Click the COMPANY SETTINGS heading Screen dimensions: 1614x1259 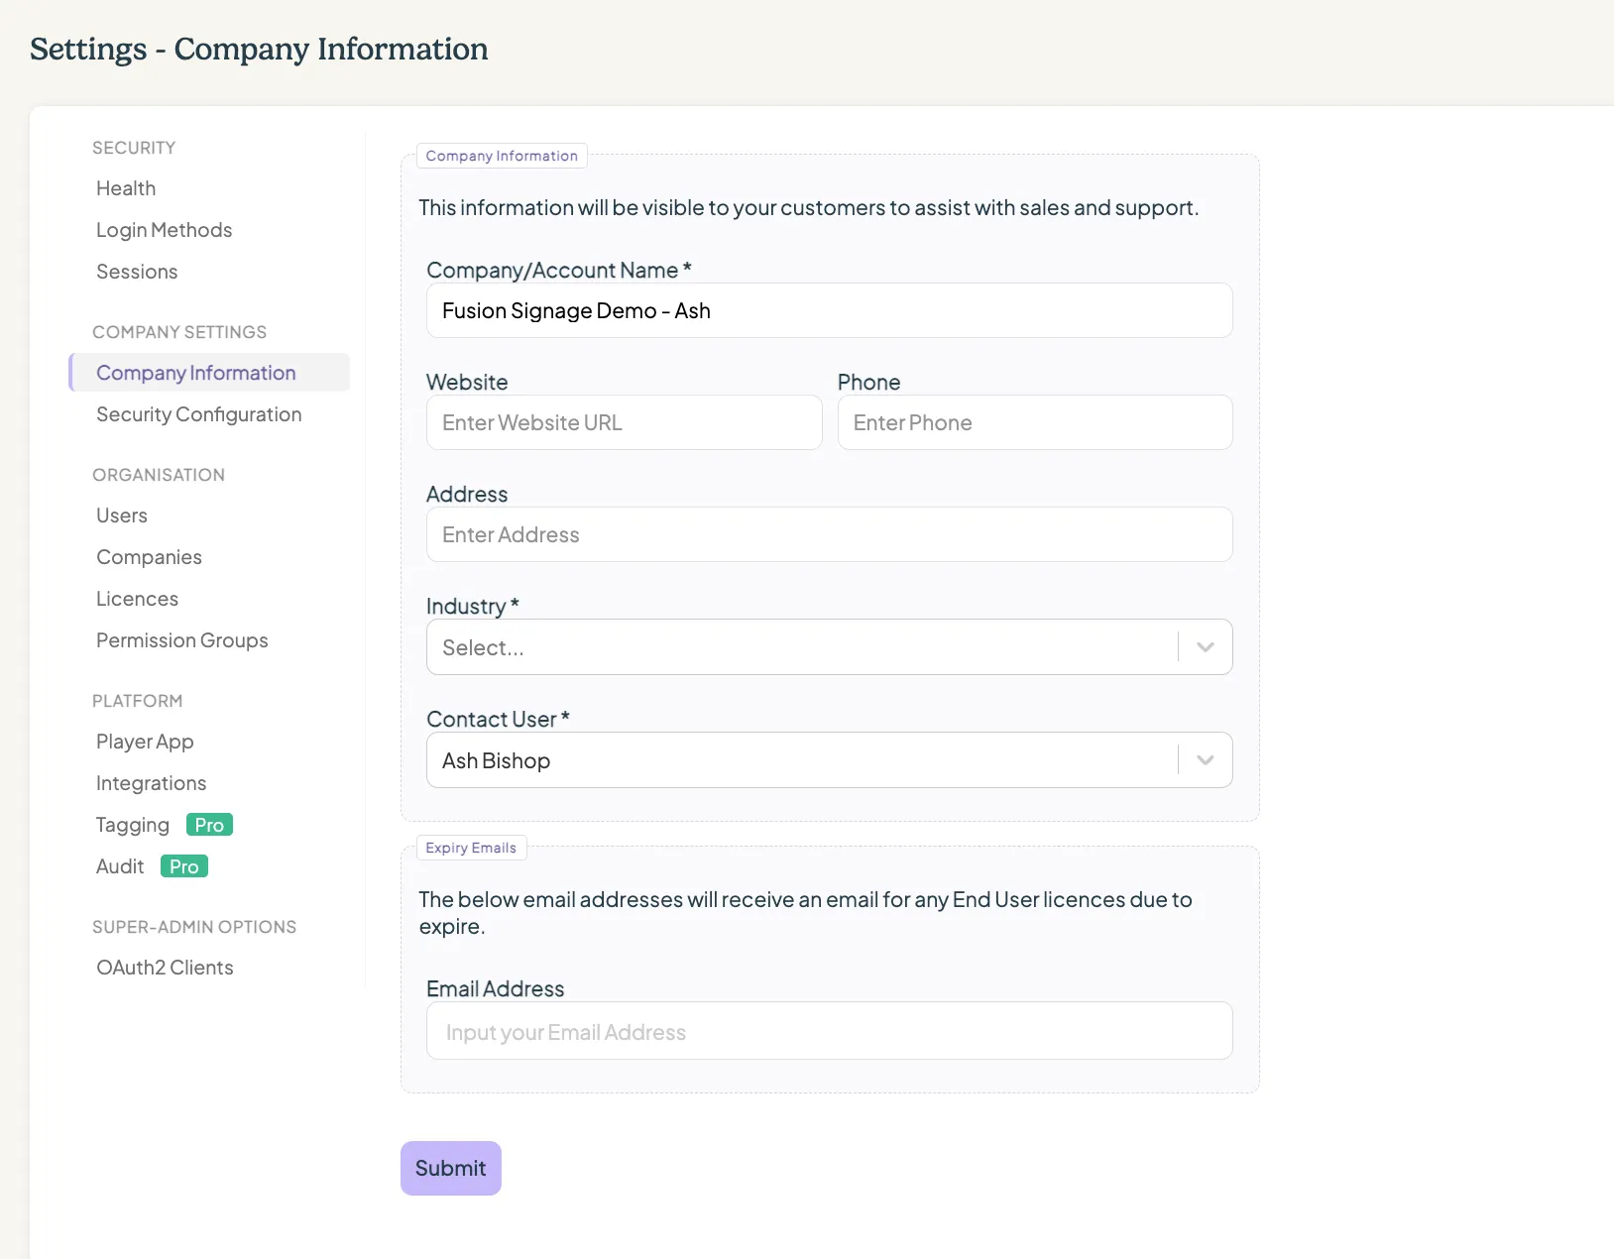(179, 332)
